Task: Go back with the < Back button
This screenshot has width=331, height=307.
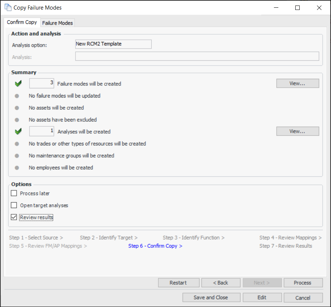Action: click(221, 283)
